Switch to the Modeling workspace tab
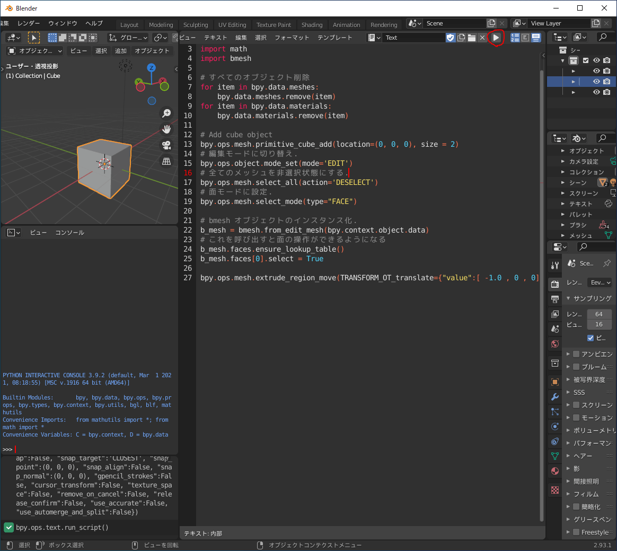The image size is (617, 551). 161,25
